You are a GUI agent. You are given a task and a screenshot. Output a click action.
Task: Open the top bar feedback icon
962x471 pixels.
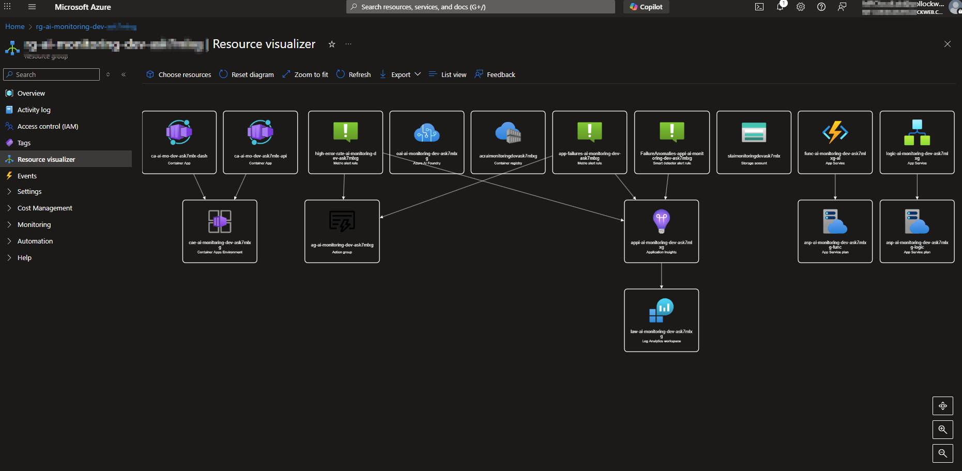pyautogui.click(x=842, y=7)
